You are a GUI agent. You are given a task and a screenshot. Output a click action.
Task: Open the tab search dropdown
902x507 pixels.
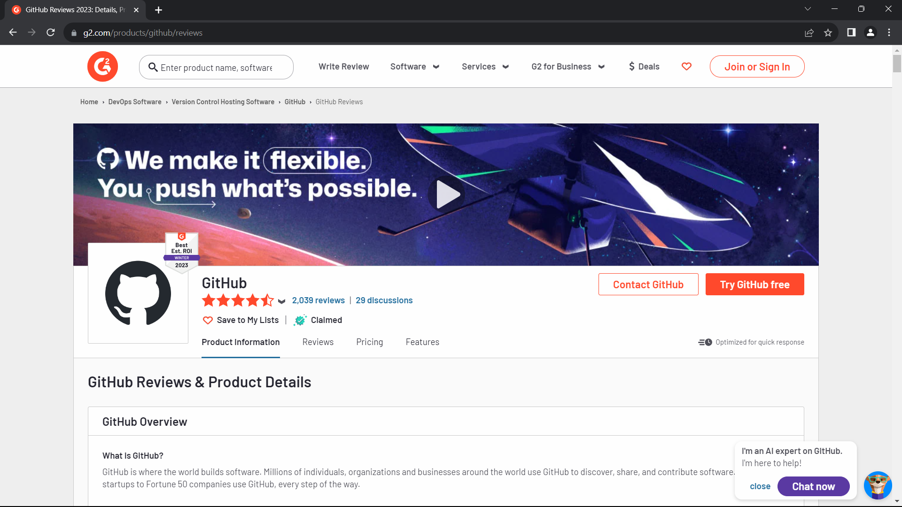[808, 9]
